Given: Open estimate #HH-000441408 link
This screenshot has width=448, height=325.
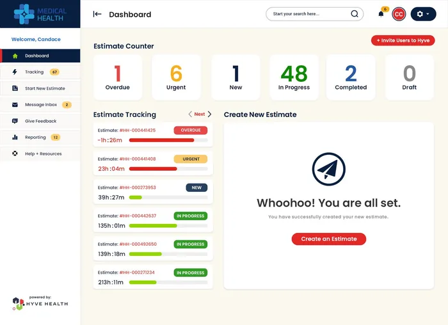Looking at the screenshot, I should 138,159.
